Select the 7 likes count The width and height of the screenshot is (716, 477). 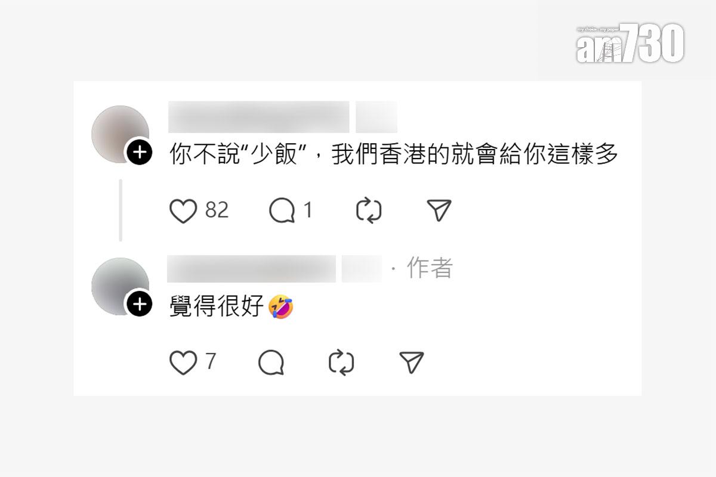pos(211,361)
